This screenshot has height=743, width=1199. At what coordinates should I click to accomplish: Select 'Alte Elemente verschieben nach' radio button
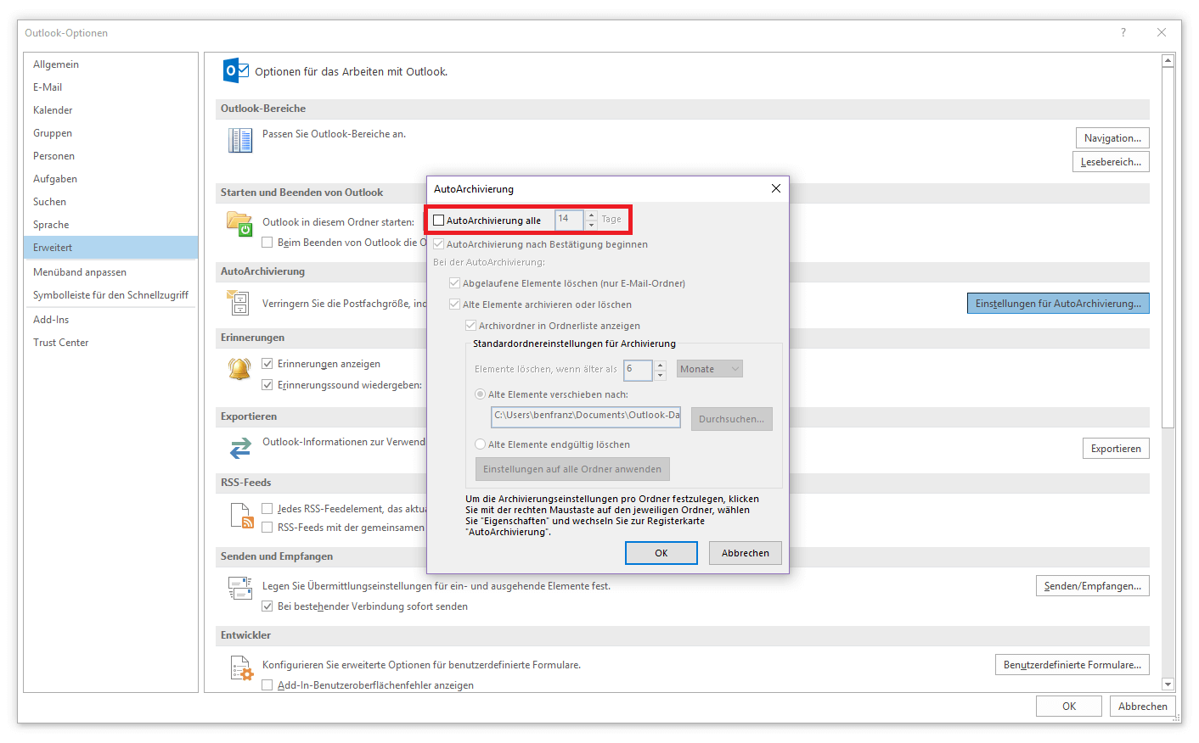click(x=481, y=394)
